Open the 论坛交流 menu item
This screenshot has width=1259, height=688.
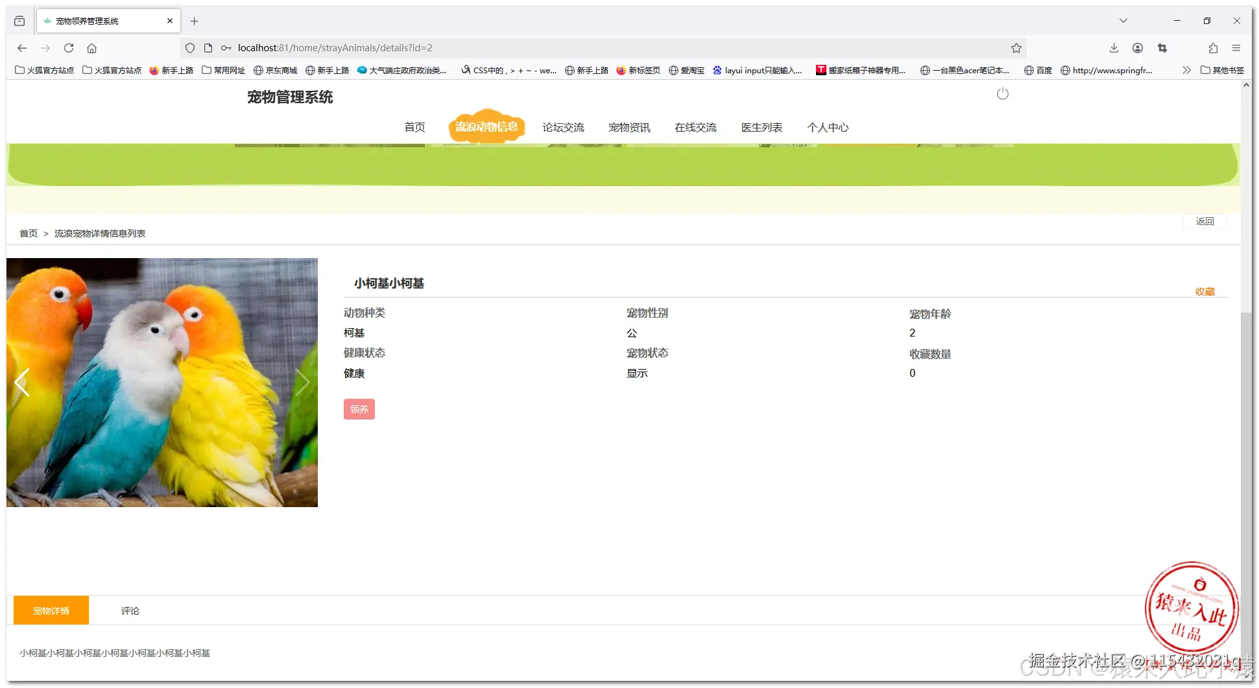[564, 127]
